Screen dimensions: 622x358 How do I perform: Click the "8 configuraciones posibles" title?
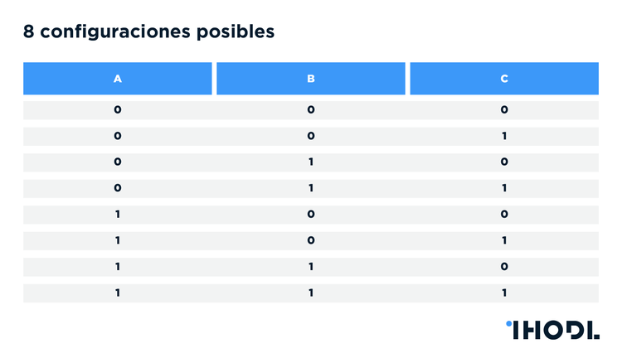coord(148,32)
